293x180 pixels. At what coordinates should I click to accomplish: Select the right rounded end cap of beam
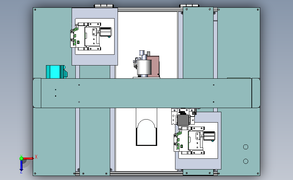[x=256, y=93]
